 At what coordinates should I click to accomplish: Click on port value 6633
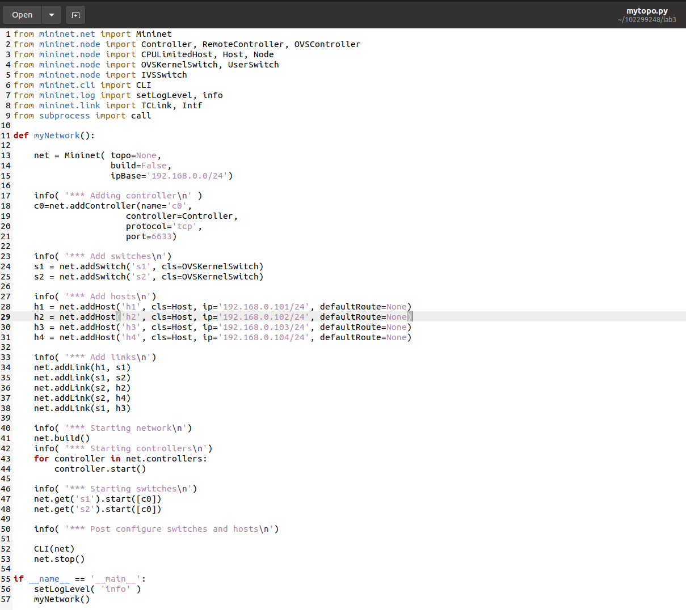click(162, 236)
